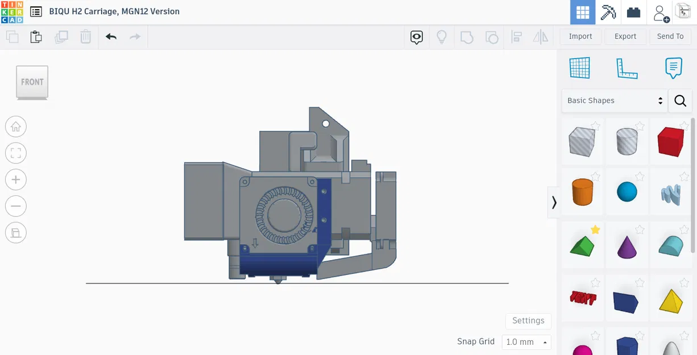Select the striped Cylinder hole shape
Screen dimensions: 697x355
pyautogui.click(x=627, y=141)
